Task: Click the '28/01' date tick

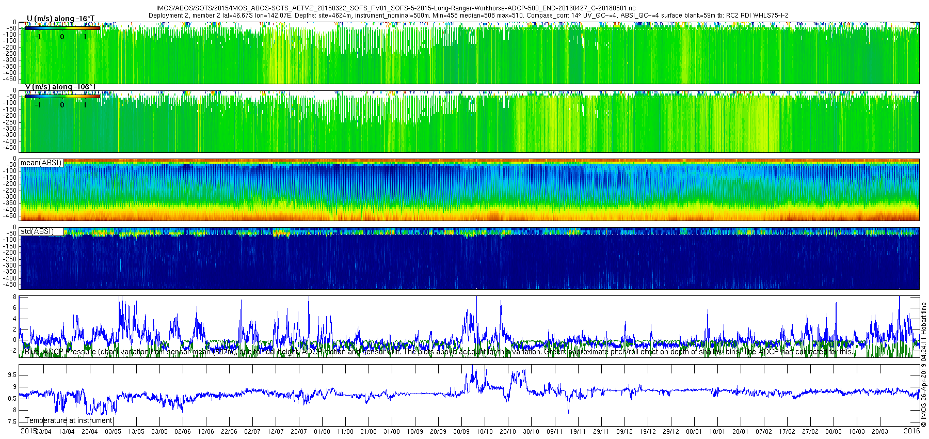Action: pyautogui.click(x=741, y=432)
